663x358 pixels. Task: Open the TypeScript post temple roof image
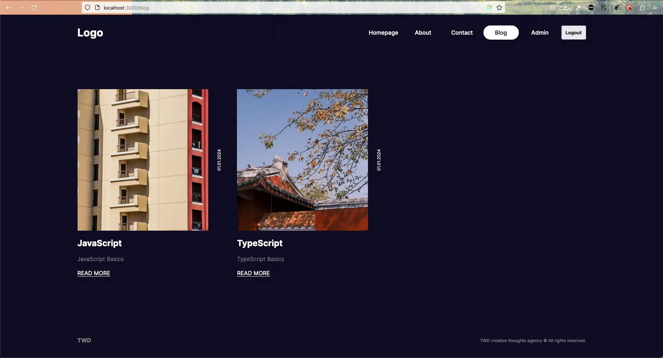[x=302, y=160]
